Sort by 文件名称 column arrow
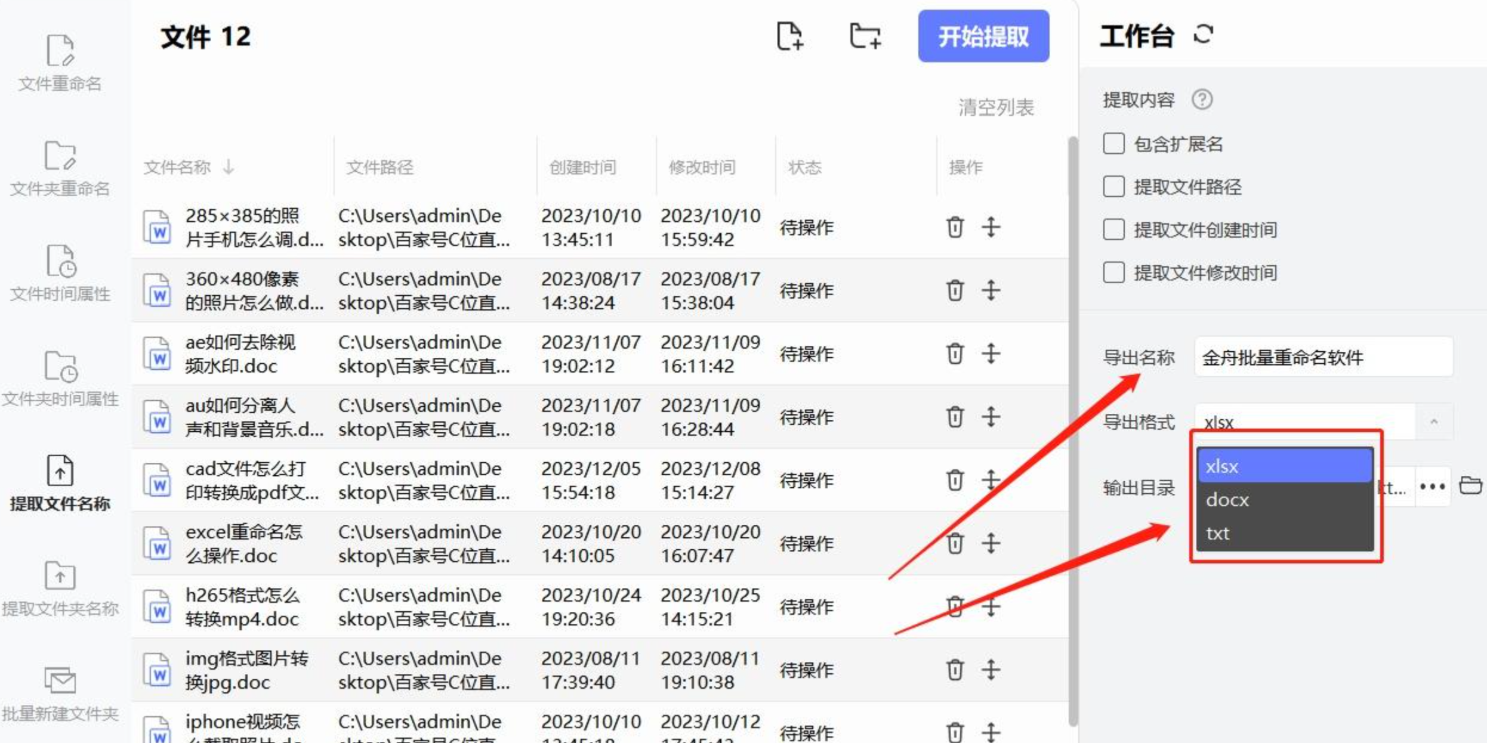Screen dimensions: 1487x743 [x=229, y=167]
